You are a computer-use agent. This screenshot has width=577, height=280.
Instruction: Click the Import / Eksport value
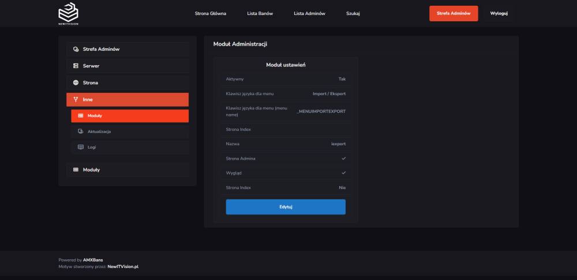coord(329,94)
